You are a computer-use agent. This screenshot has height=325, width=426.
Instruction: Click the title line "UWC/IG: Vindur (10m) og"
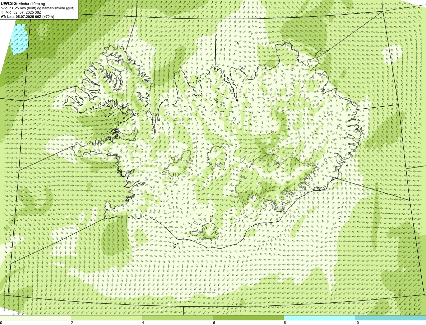(23, 4)
